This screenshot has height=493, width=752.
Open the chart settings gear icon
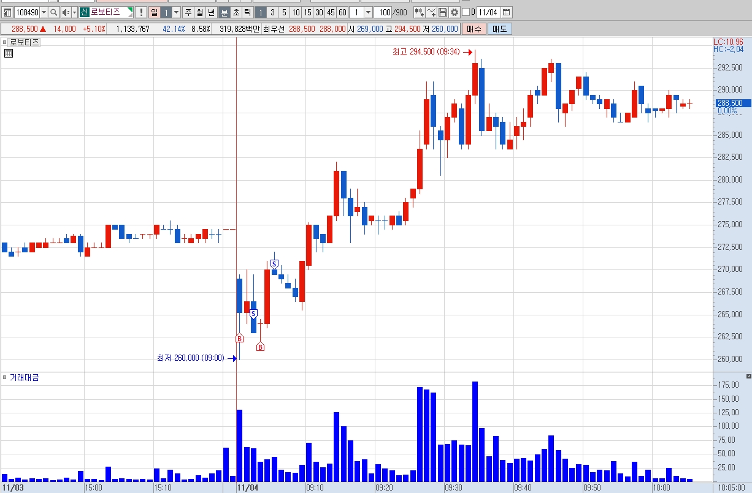coord(455,12)
